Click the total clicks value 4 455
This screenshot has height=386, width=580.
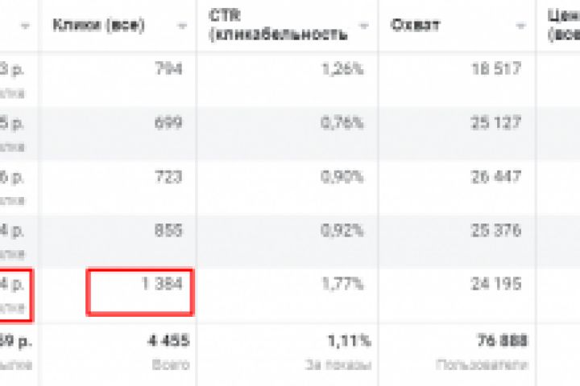tap(169, 341)
